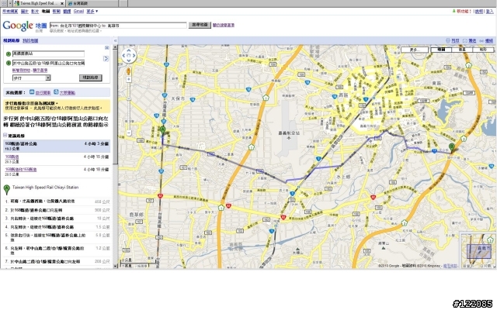Viewport: 497px width, 310px height.
Task: Click the pan left arrow on map control
Action: tap(124, 56)
